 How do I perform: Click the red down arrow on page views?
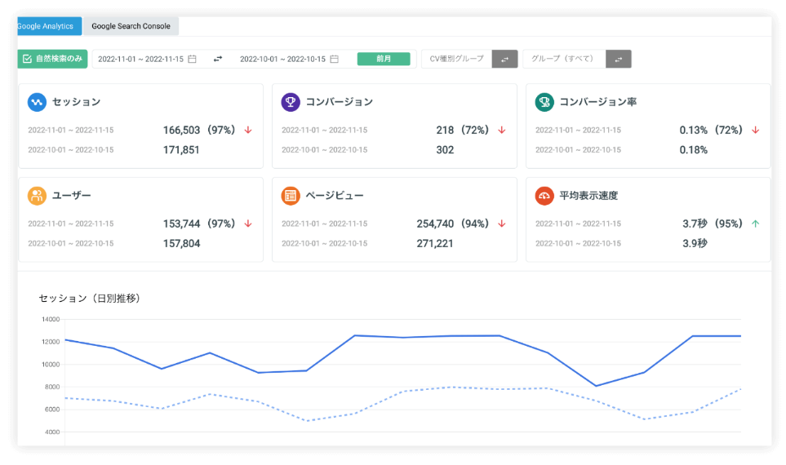(502, 224)
